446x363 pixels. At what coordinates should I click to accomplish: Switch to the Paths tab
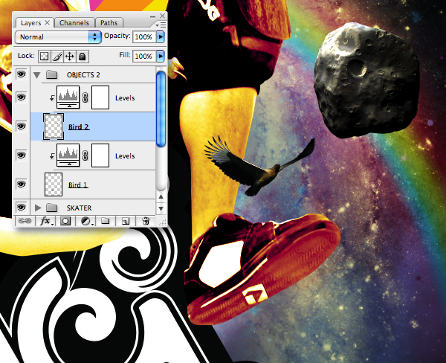pos(109,23)
